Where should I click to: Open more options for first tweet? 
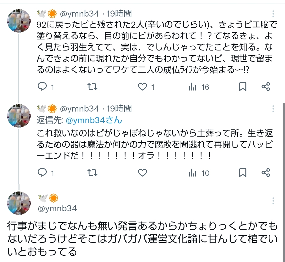[273, 14]
